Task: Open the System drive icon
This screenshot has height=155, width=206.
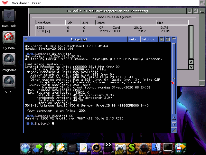Action: [9, 38]
